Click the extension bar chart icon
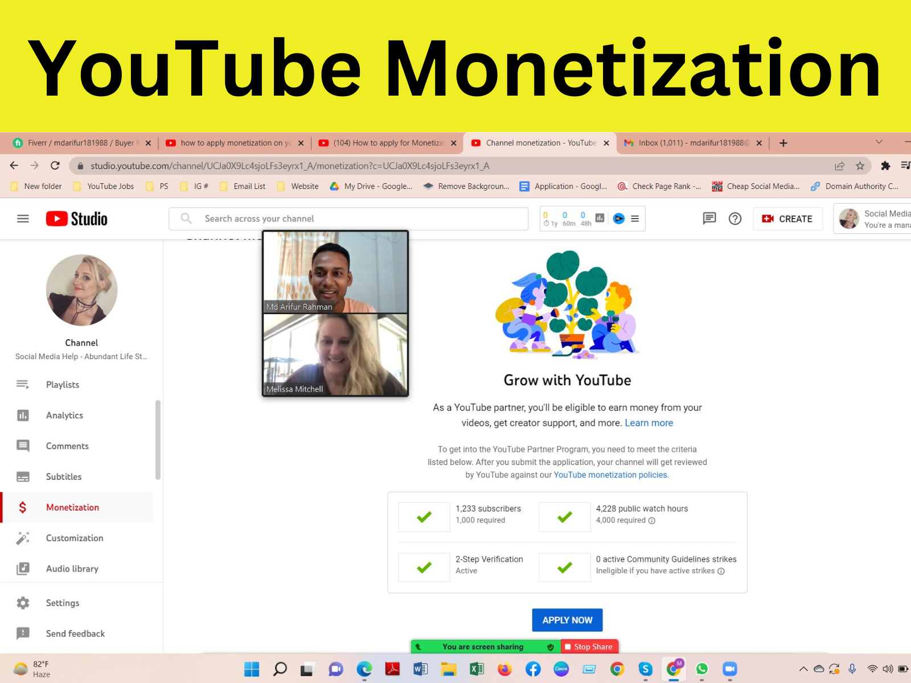Screen dimensions: 911x683 point(600,218)
